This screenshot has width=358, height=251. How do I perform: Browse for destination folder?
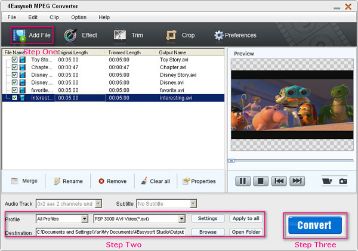(x=208, y=232)
